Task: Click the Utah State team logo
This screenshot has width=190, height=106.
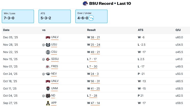Action: click(48, 45)
